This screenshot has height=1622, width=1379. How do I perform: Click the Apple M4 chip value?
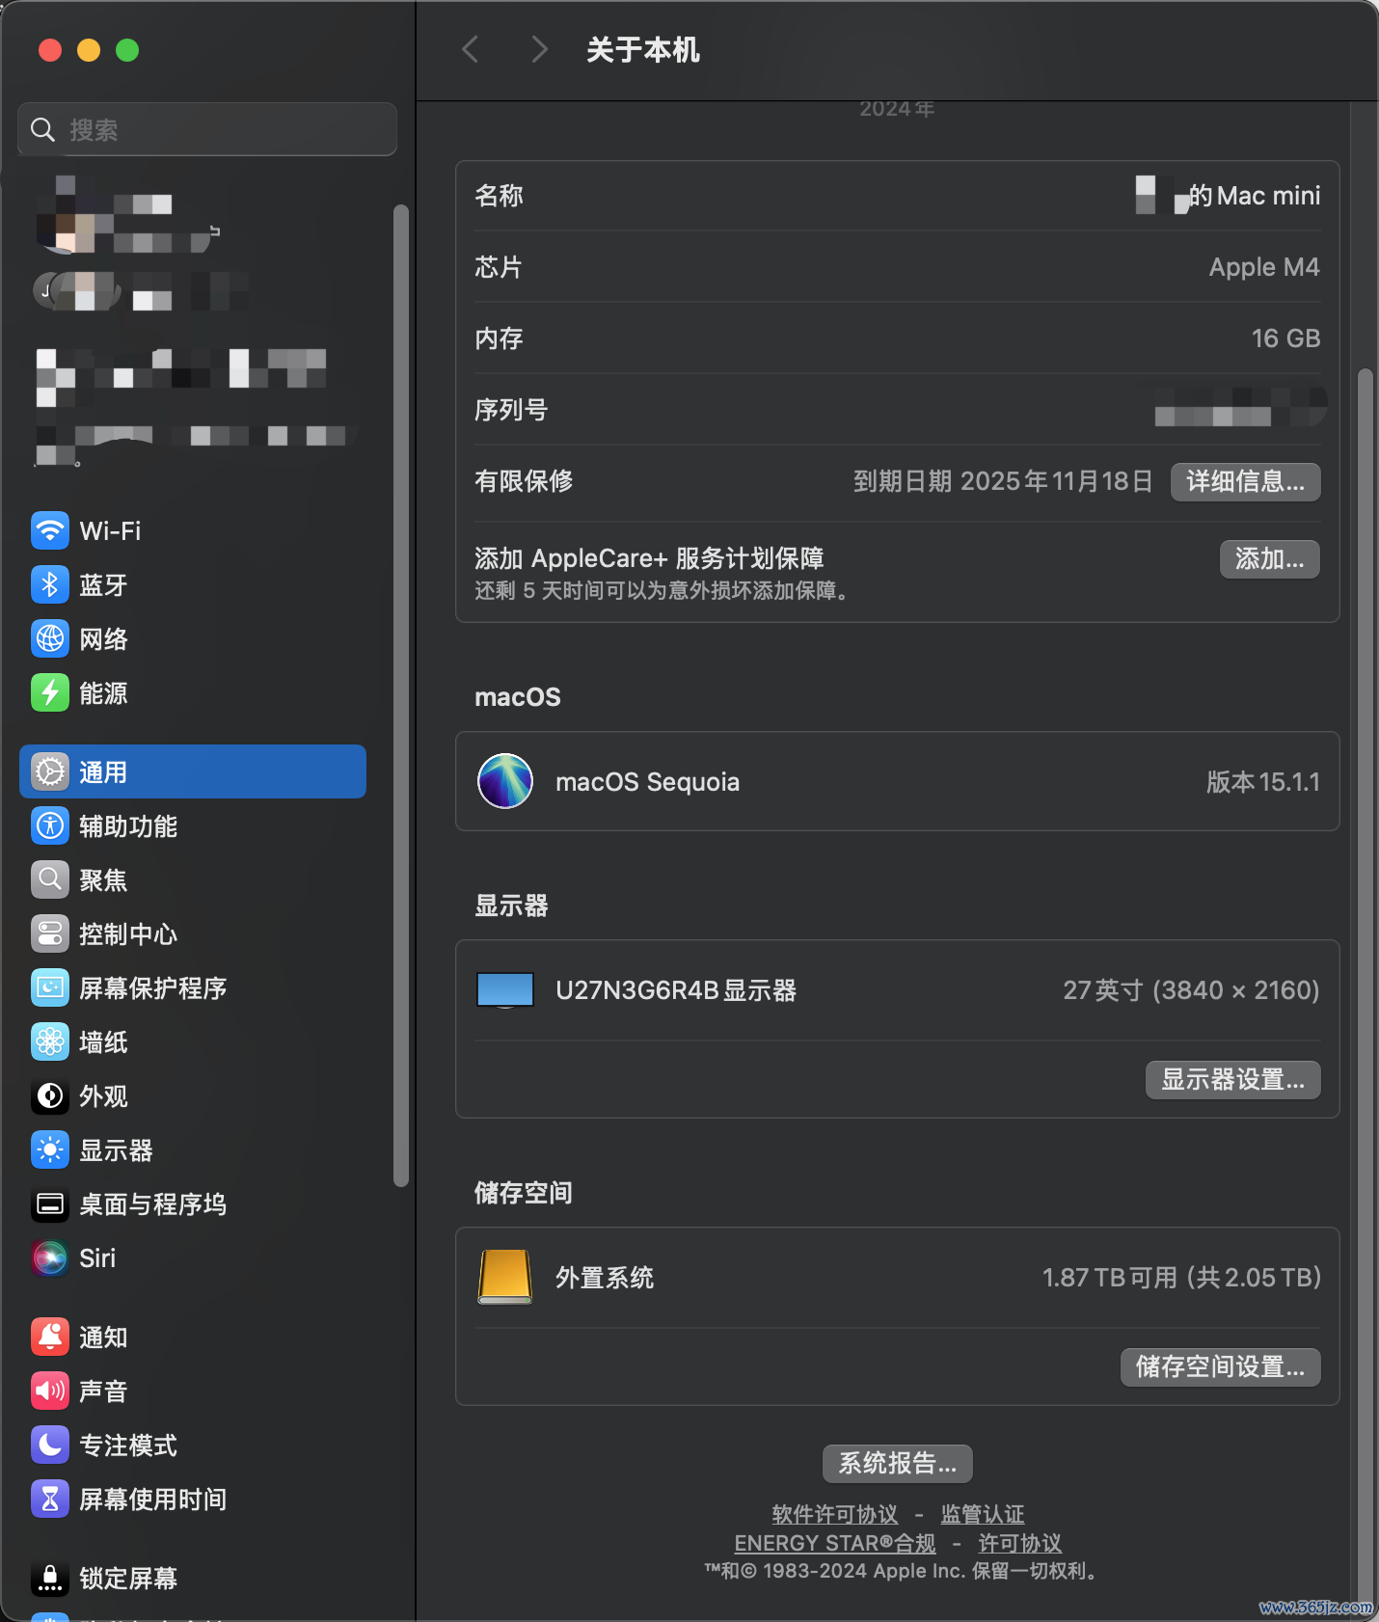click(1264, 267)
